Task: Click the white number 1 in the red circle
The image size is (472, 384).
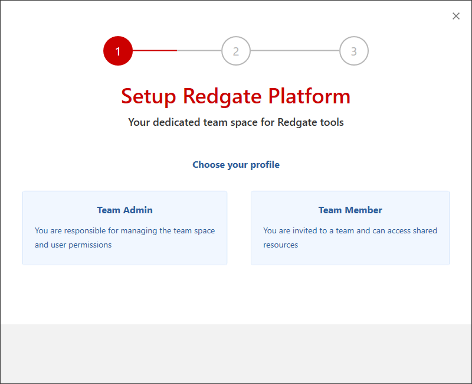Action: pos(118,51)
